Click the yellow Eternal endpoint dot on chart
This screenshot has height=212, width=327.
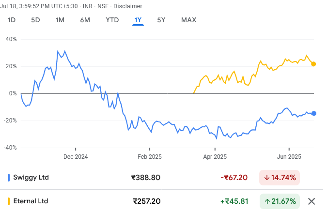coord(313,64)
